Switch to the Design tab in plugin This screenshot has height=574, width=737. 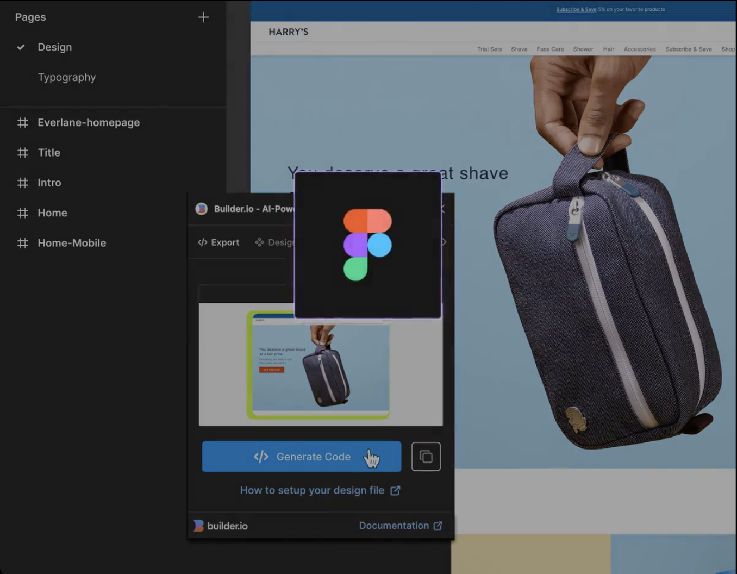274,242
